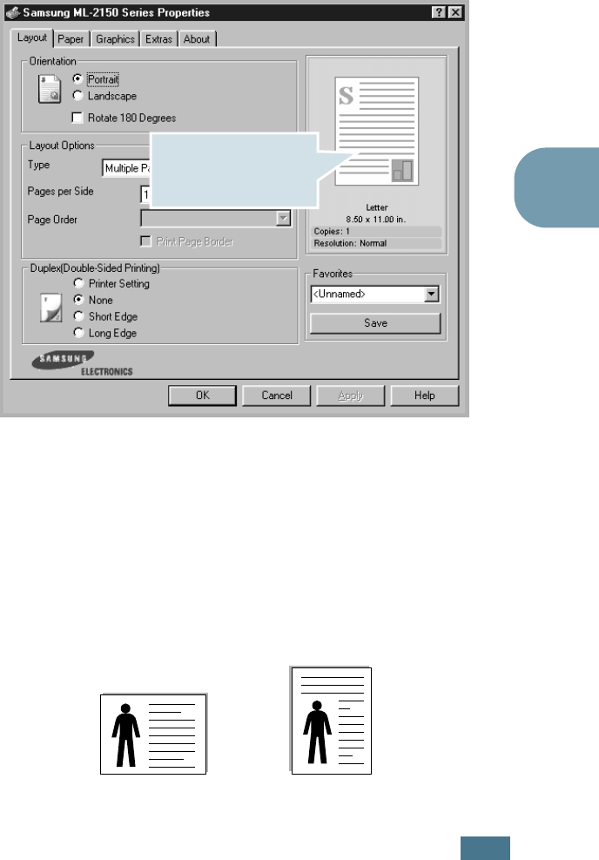Click the Samsung Electronics logo
The image size is (599, 860).
pyautogui.click(x=82, y=364)
